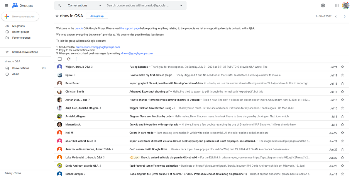Open the settings gear icon
Screen dimensions: 352x176
tap(323, 6)
